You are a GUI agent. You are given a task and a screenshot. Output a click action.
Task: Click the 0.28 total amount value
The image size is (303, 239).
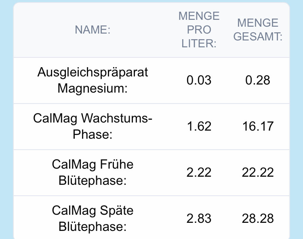coord(258,80)
